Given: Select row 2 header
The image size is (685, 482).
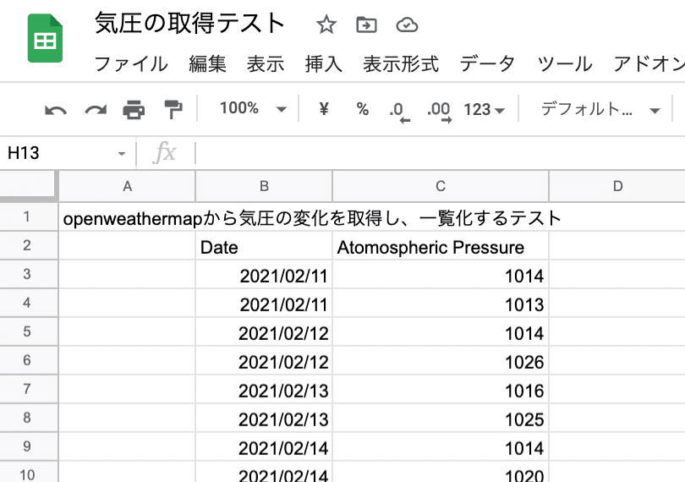Looking at the screenshot, I should tap(27, 245).
